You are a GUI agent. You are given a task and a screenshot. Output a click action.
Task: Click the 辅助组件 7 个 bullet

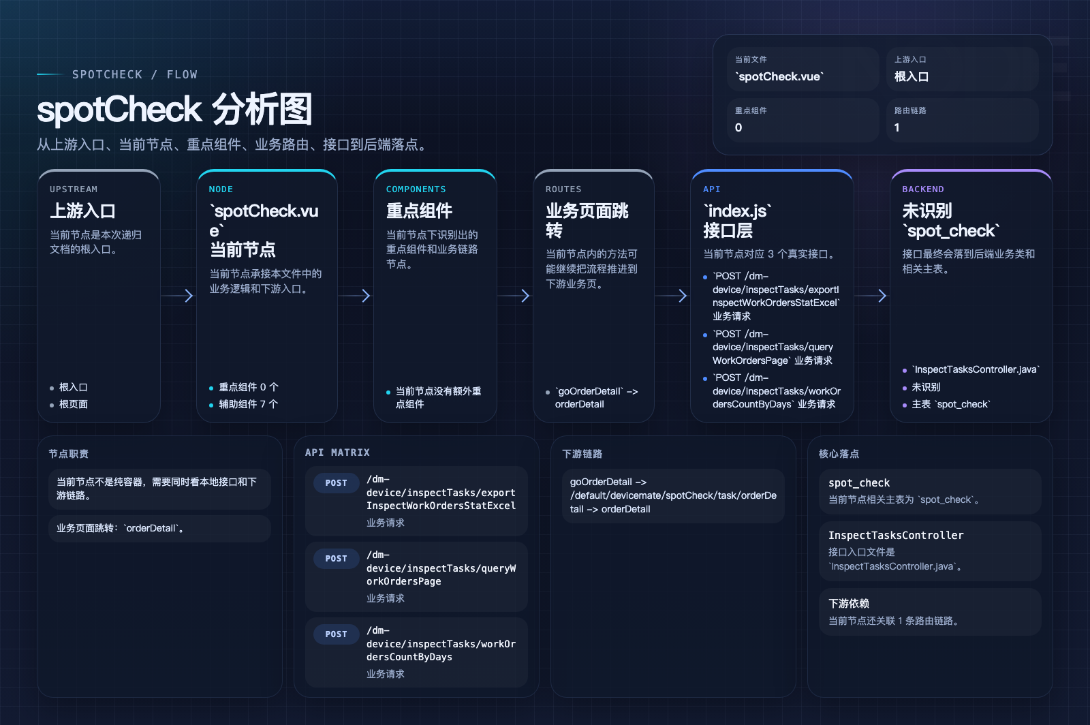[244, 404]
